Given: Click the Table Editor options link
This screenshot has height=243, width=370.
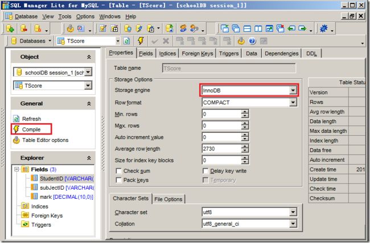Looking at the screenshot, I should coord(46,140).
